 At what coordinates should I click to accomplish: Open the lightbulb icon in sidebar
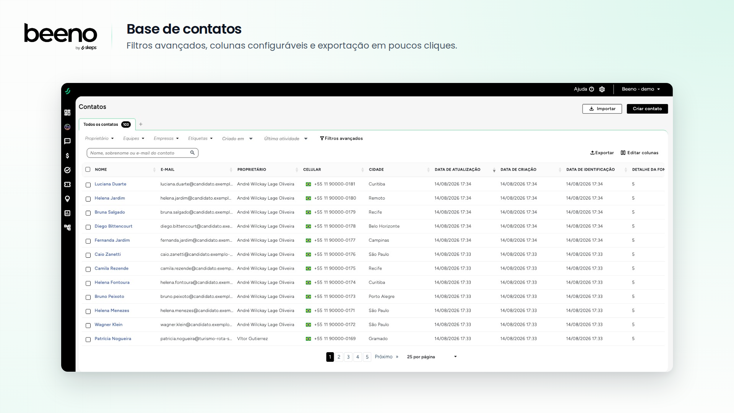pyautogui.click(x=67, y=199)
